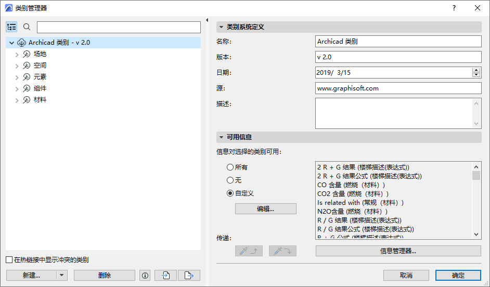Screen dimensions: 490x287
Task: Click the 元素 classification icon
Action: [x=27, y=77]
